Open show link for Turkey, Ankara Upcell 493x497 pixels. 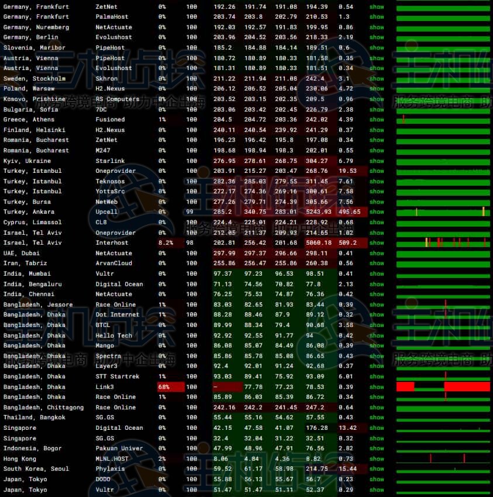[x=377, y=212]
